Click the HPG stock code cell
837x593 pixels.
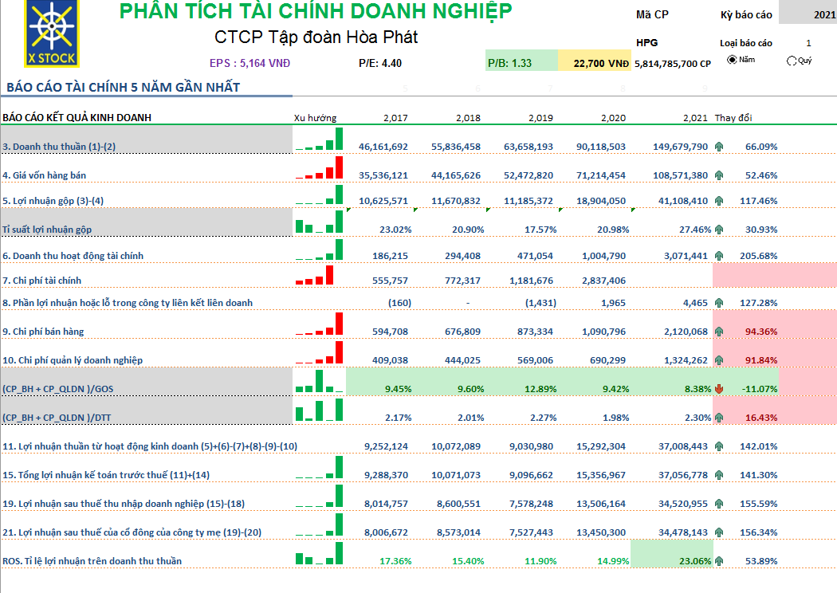(x=646, y=43)
